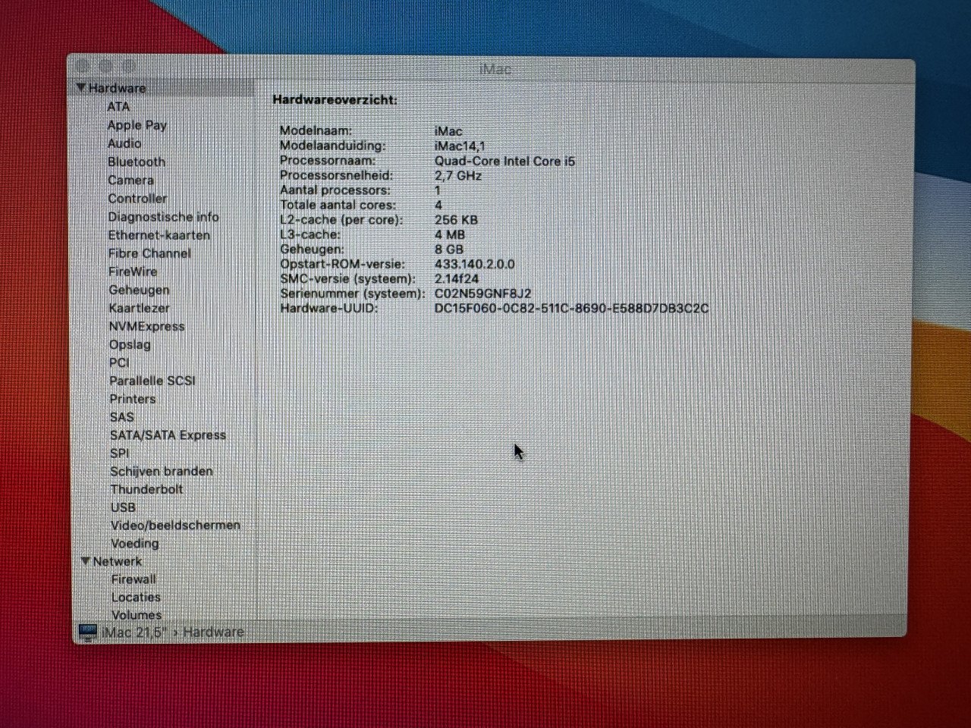This screenshot has width=971, height=728.
Task: Select Volumes in the sidebar
Action: [x=137, y=615]
